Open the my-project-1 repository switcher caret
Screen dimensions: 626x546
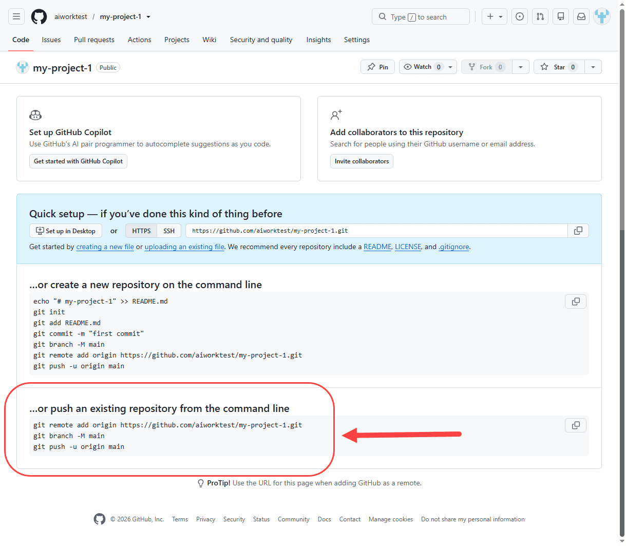148,17
